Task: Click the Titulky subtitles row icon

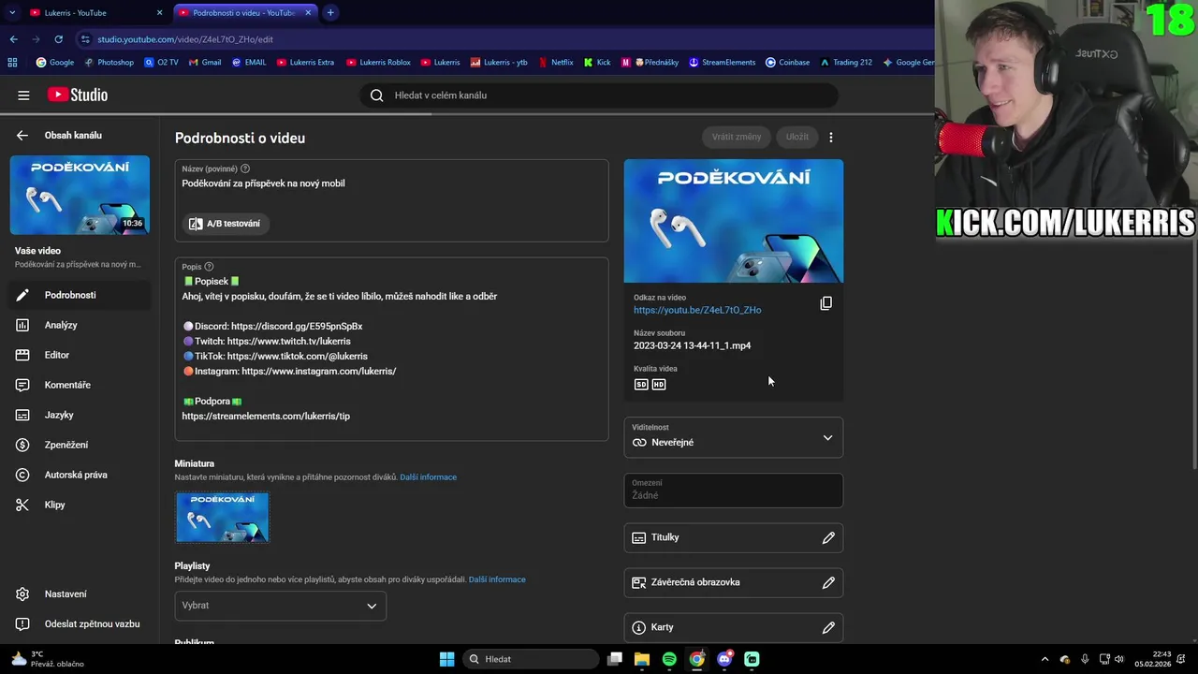Action: pyautogui.click(x=639, y=538)
